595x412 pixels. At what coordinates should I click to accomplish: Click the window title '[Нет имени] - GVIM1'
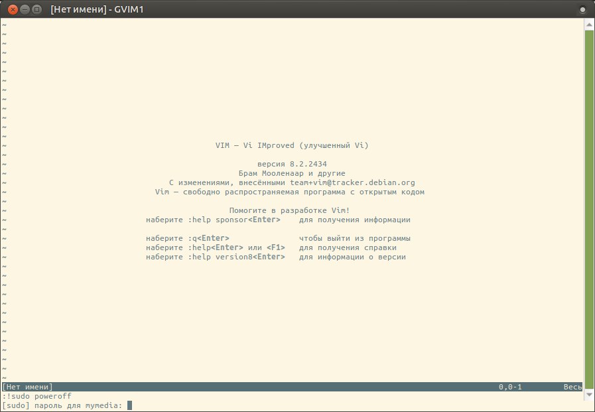coord(97,9)
